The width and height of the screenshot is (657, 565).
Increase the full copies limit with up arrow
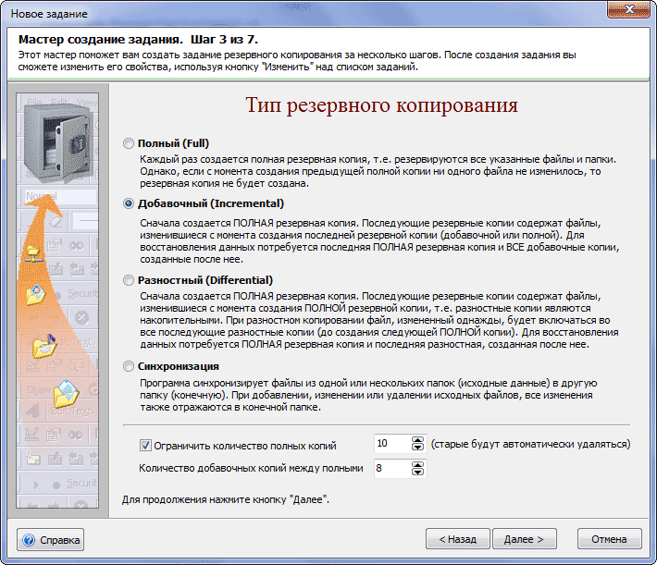point(417,440)
